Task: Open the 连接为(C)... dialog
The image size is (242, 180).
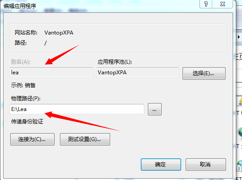Action: point(32,139)
